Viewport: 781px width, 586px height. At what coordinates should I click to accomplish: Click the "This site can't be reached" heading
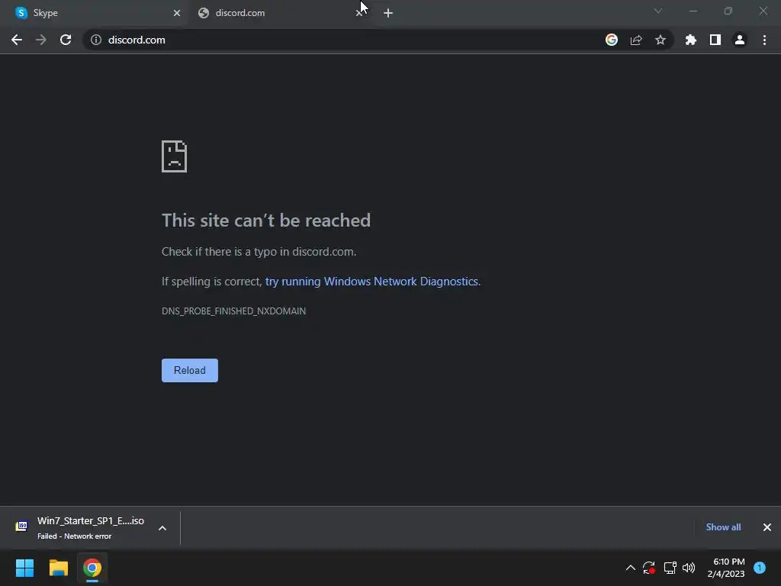click(266, 221)
